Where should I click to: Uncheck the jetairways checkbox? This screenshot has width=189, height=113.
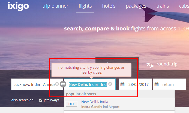(x=41, y=100)
